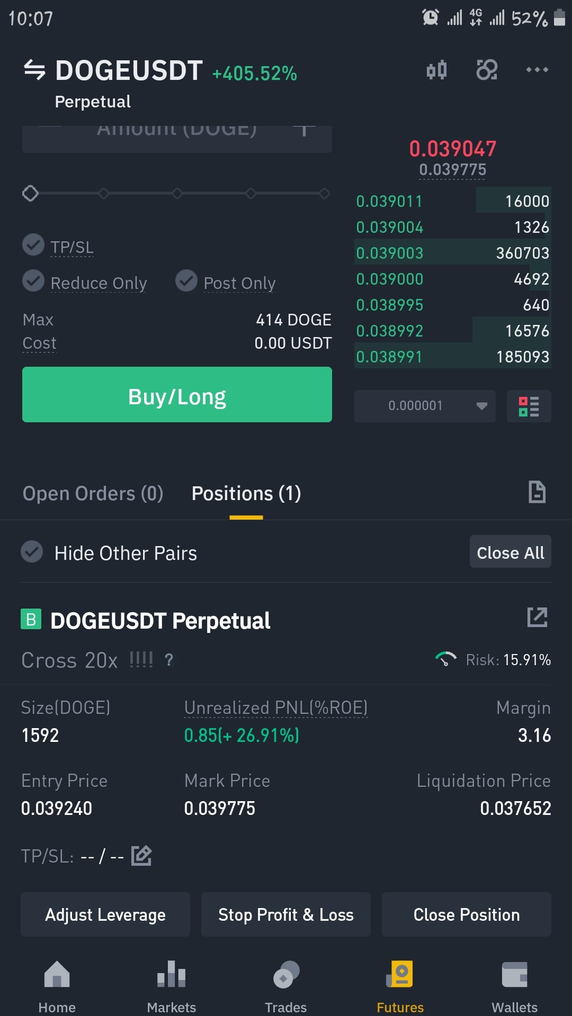Change order book layout icon

[x=529, y=406]
